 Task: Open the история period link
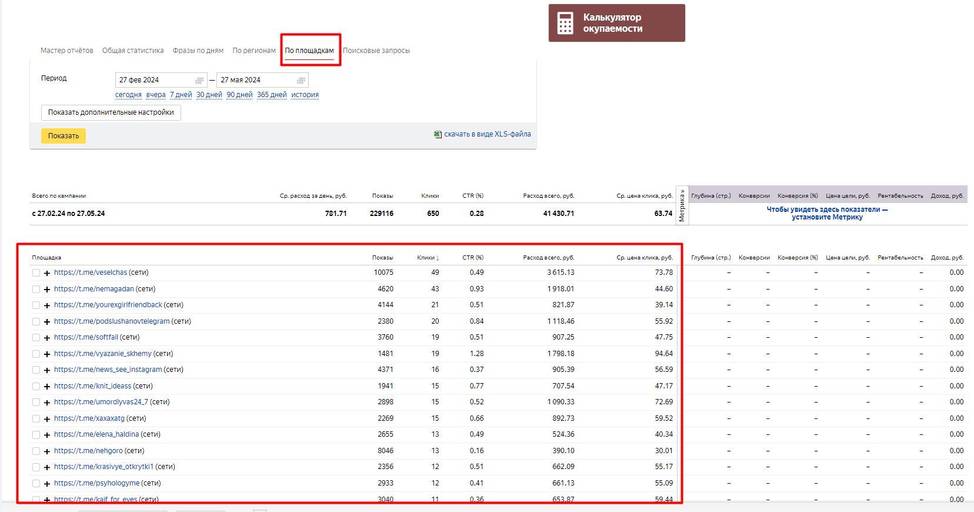tap(305, 95)
